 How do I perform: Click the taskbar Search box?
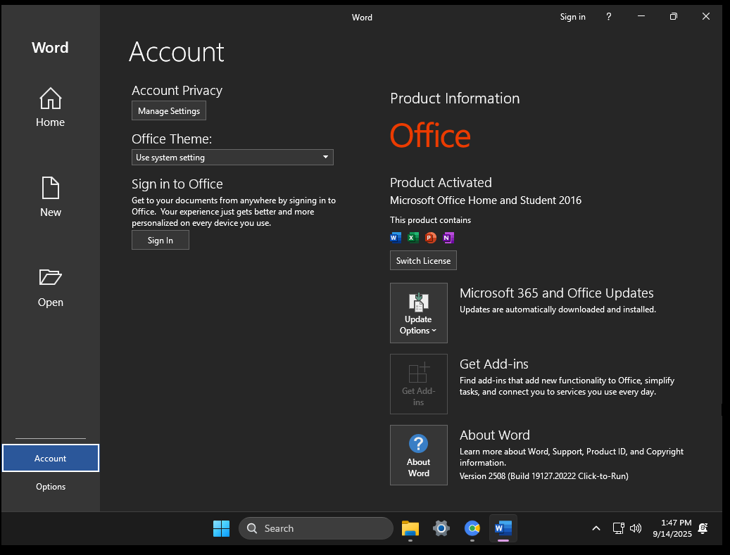point(315,528)
